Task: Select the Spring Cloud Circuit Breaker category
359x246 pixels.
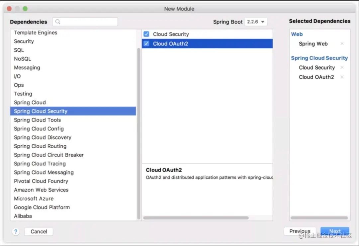Action: (73, 155)
